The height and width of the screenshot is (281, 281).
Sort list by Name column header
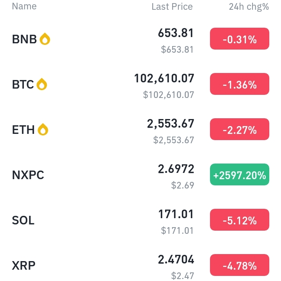pyautogui.click(x=24, y=6)
